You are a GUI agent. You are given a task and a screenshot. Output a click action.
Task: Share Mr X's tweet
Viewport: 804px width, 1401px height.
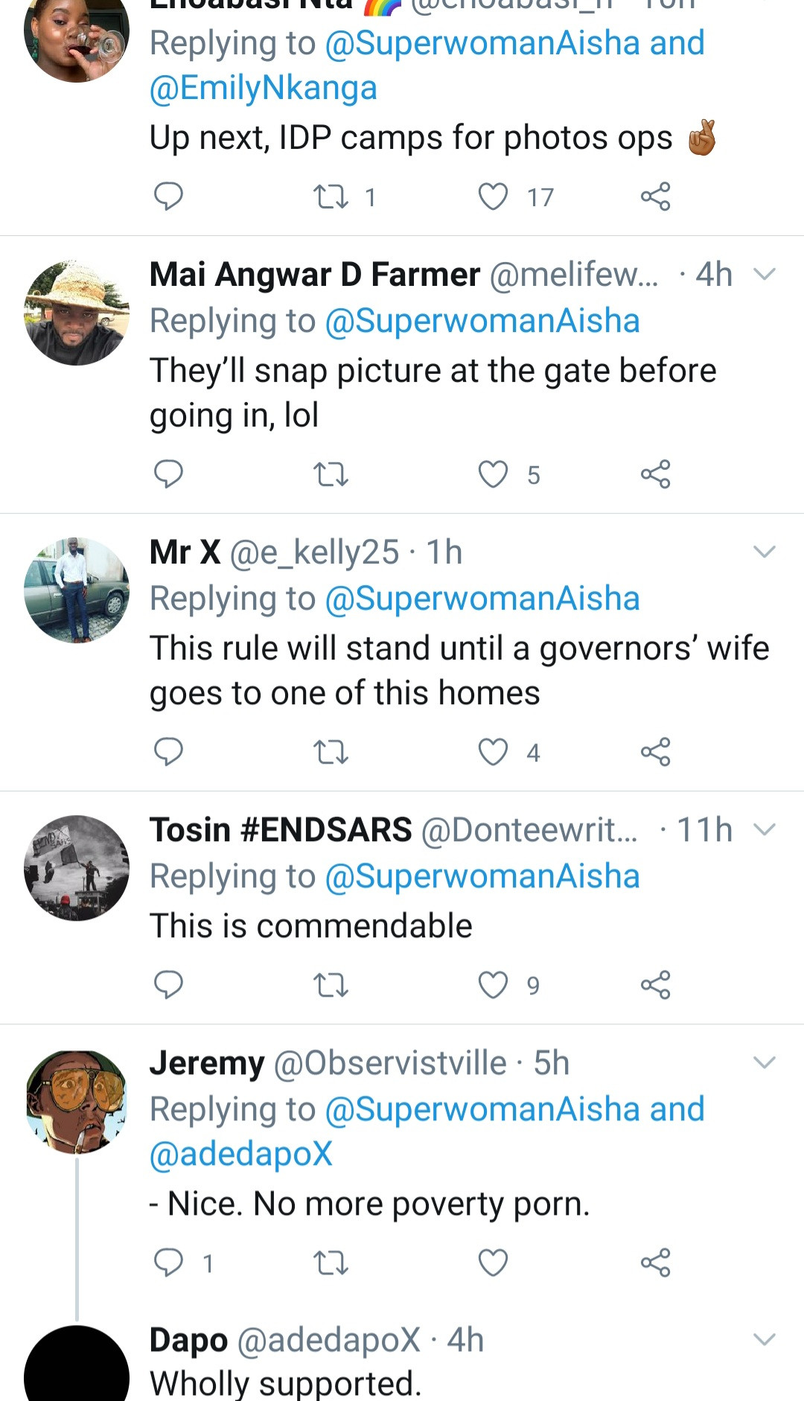(655, 752)
